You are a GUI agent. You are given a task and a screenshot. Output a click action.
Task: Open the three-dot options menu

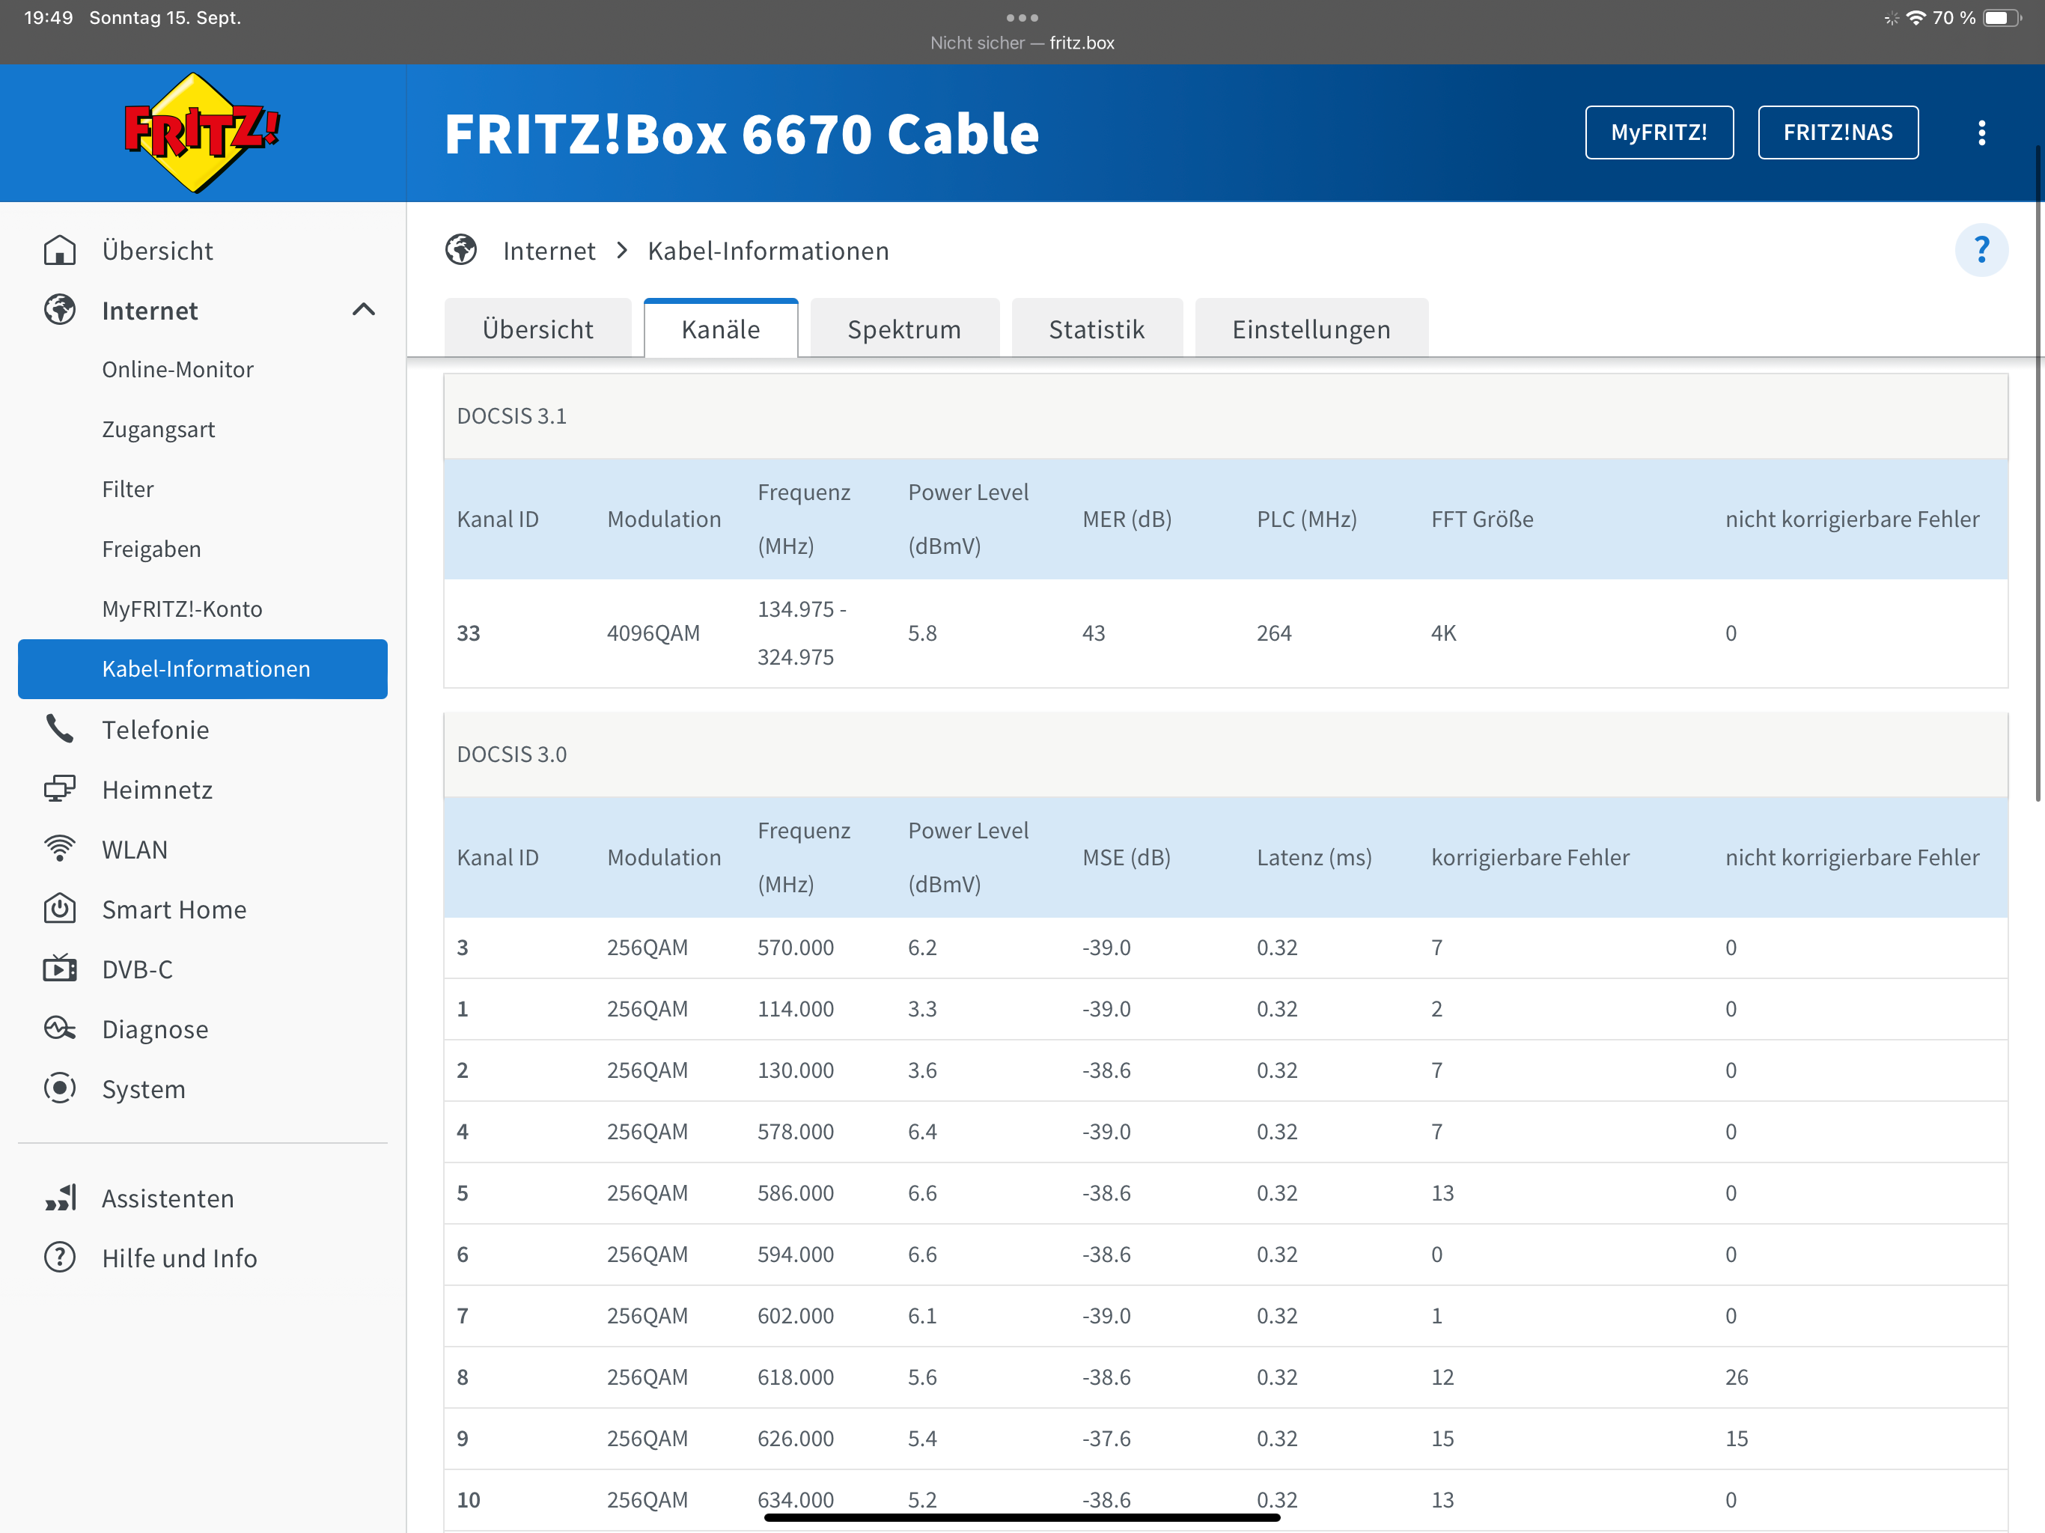[1981, 133]
